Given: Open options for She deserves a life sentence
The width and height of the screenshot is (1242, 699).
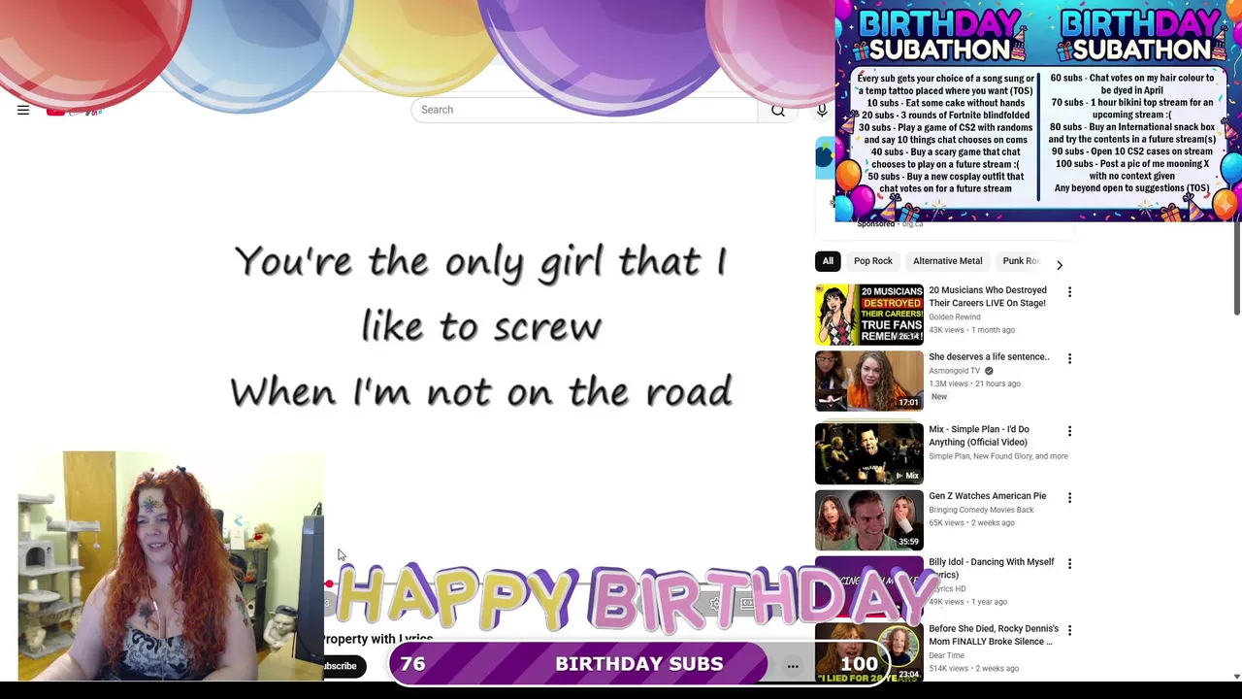Looking at the screenshot, I should pyautogui.click(x=1069, y=359).
